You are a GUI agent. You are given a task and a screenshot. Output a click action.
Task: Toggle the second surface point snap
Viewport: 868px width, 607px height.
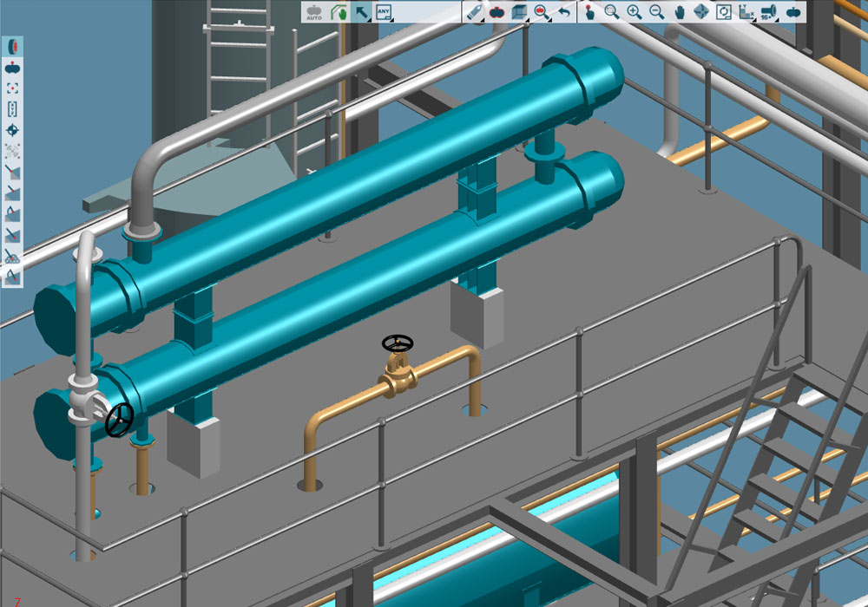(12, 193)
